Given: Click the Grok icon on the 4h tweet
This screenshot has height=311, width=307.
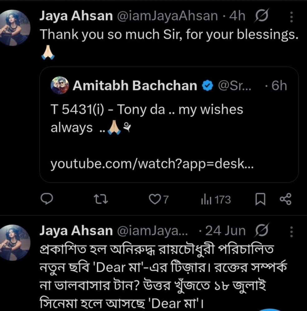Looking at the screenshot, I should pos(261,17).
